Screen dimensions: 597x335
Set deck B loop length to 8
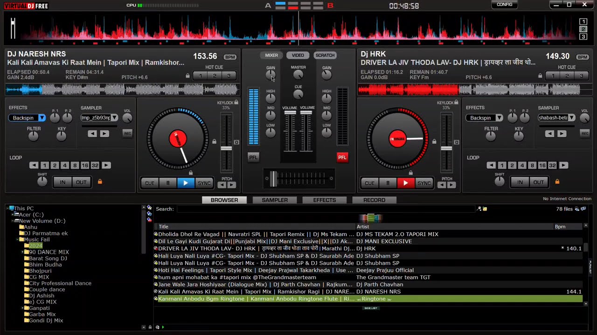532,165
